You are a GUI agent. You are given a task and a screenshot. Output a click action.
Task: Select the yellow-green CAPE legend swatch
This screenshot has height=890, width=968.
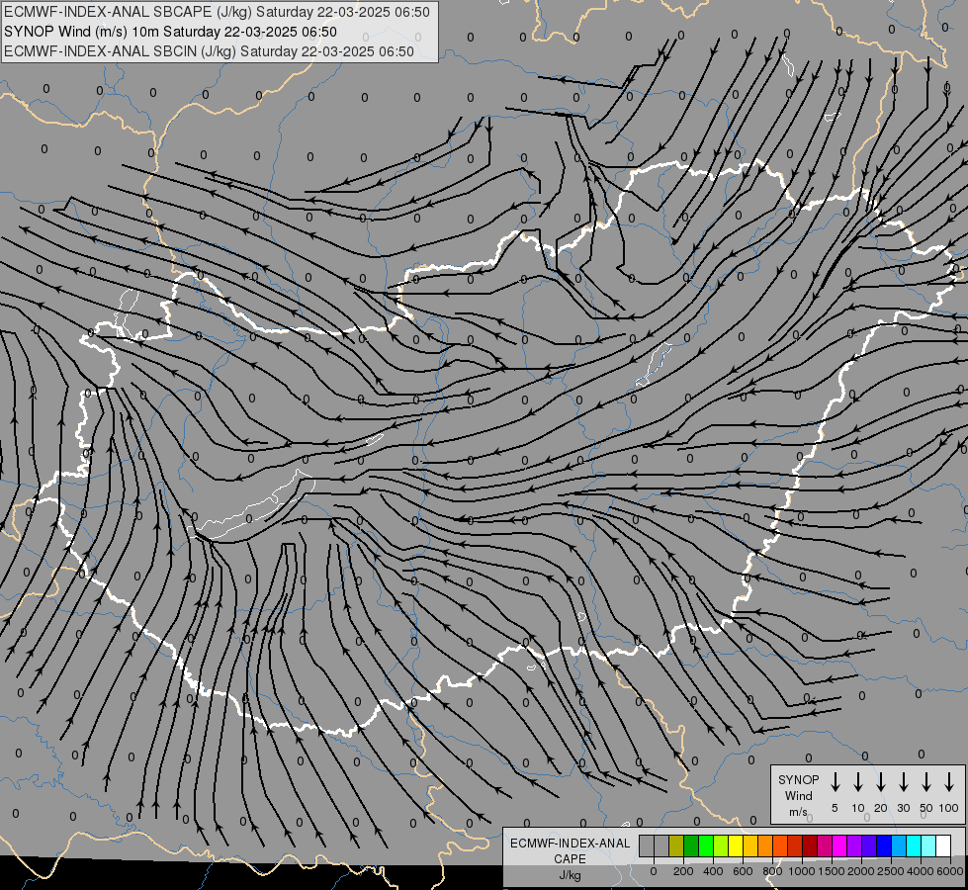coord(721,846)
